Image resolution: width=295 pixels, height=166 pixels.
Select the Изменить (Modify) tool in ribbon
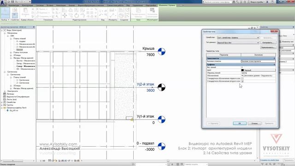(x=5, y=12)
